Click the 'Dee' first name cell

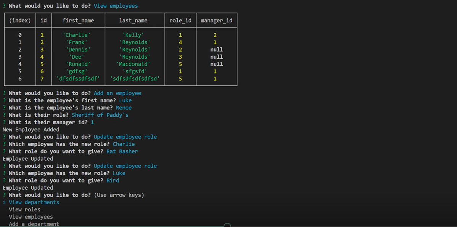click(x=77, y=57)
